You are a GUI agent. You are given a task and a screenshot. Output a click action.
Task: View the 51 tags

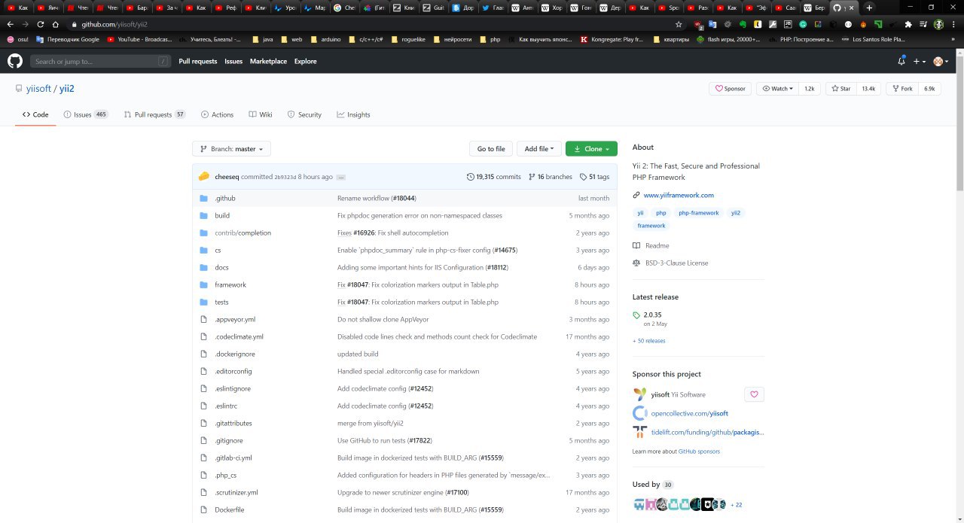pyautogui.click(x=594, y=177)
